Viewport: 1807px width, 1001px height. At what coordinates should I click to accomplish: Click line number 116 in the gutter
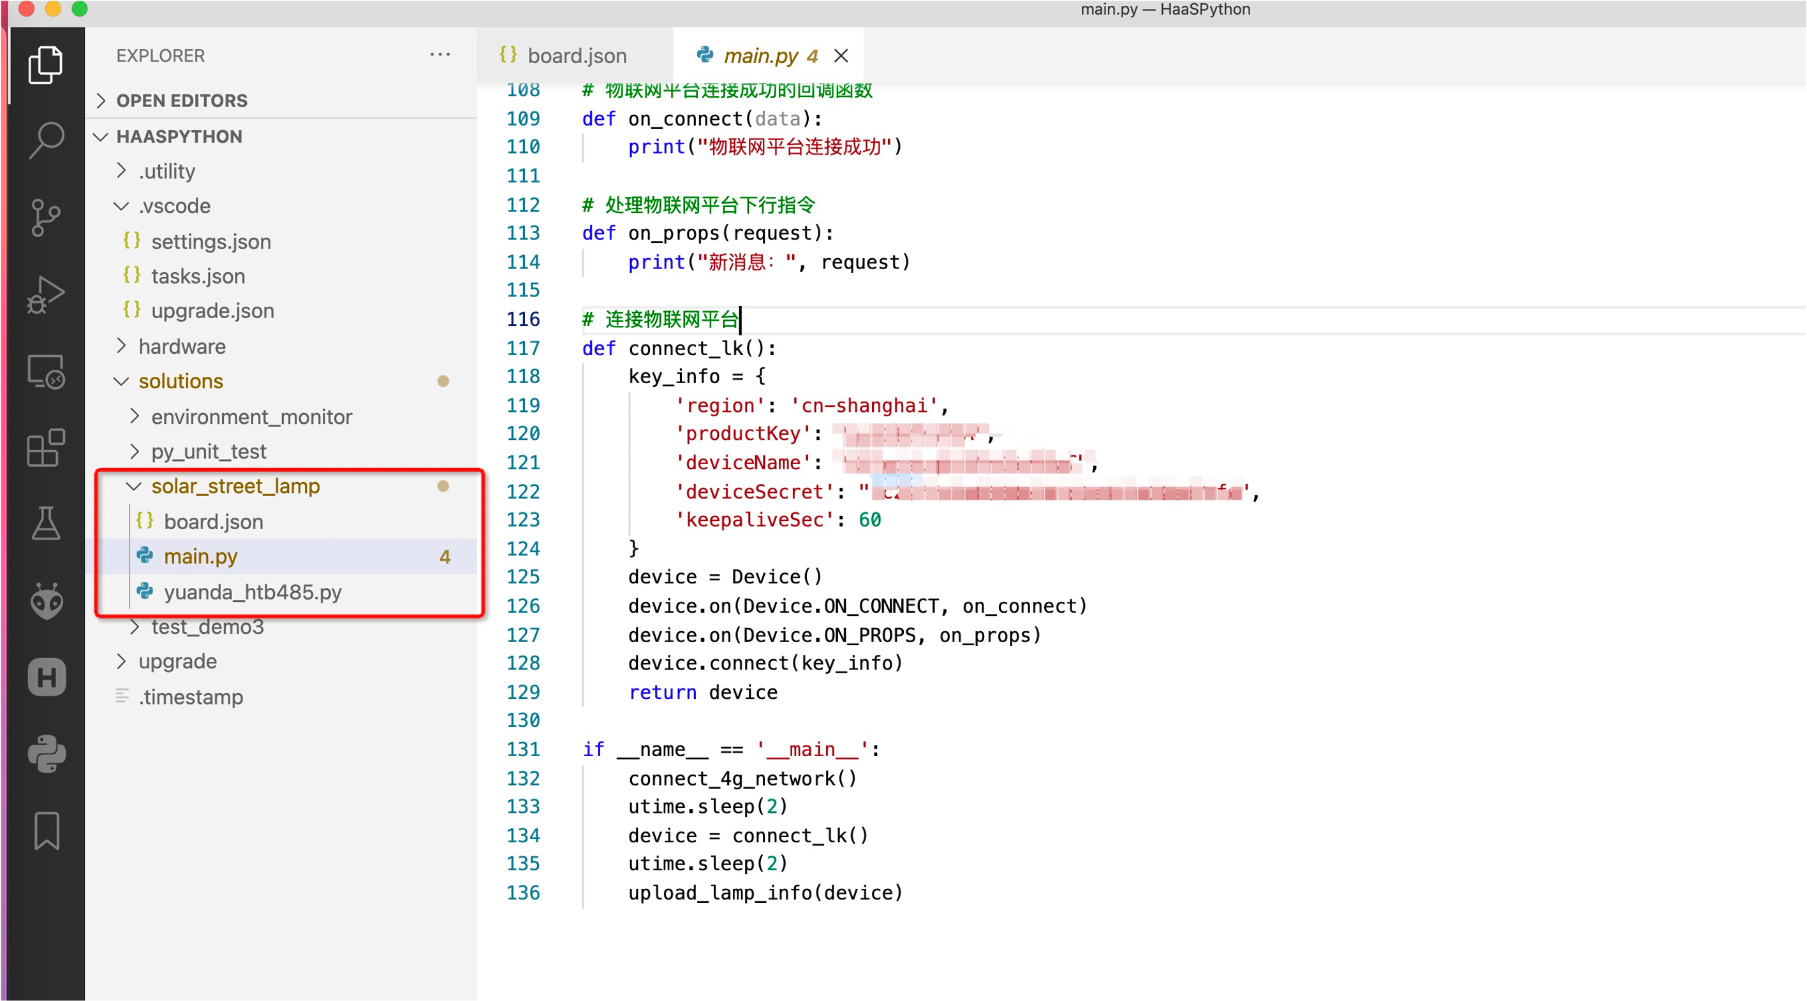point(523,319)
